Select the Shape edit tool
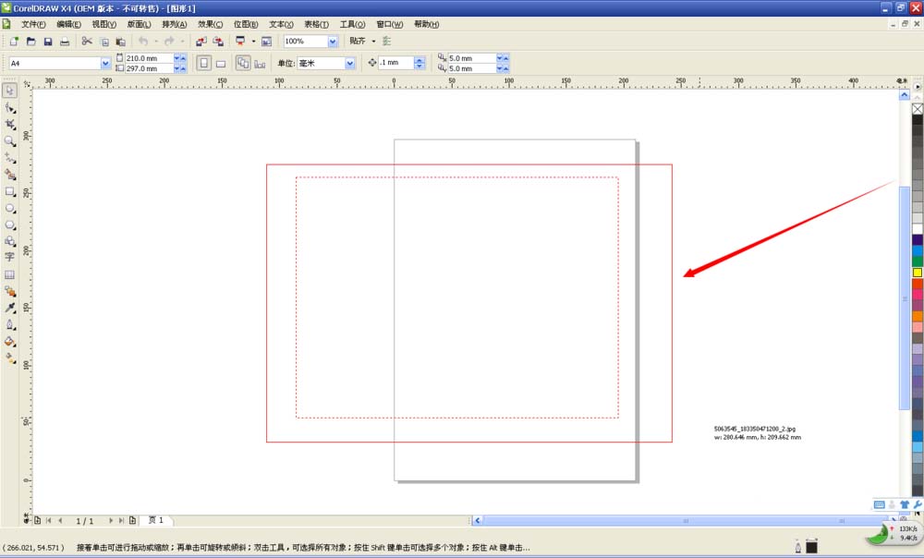Screen dimensions: 924x558 coord(10,108)
